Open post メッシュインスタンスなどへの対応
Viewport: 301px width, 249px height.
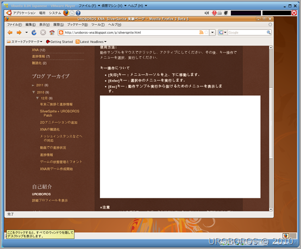point(61,138)
